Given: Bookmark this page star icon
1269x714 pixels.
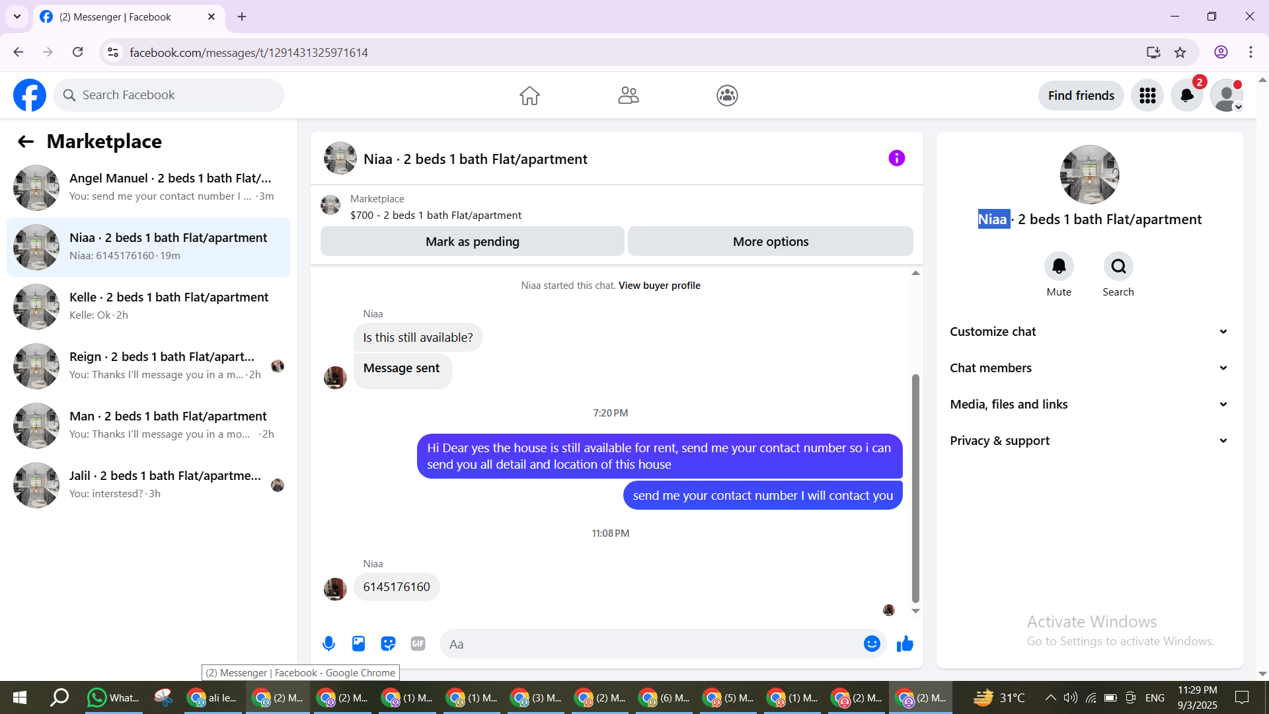Looking at the screenshot, I should (x=1180, y=52).
